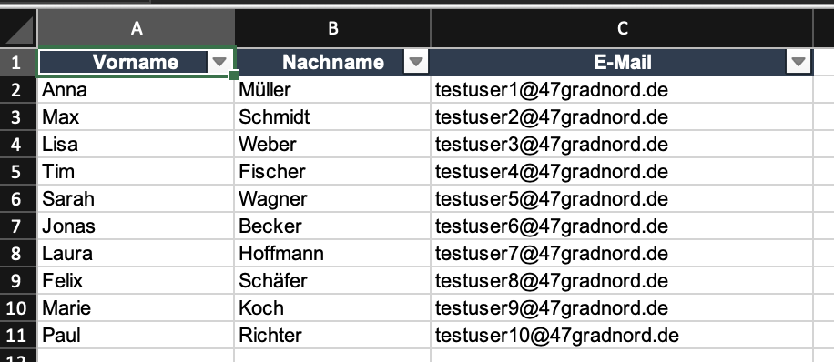This screenshot has width=834, height=362.
Task: Open the E-Mail filter dropdown
Action: pyautogui.click(x=798, y=63)
